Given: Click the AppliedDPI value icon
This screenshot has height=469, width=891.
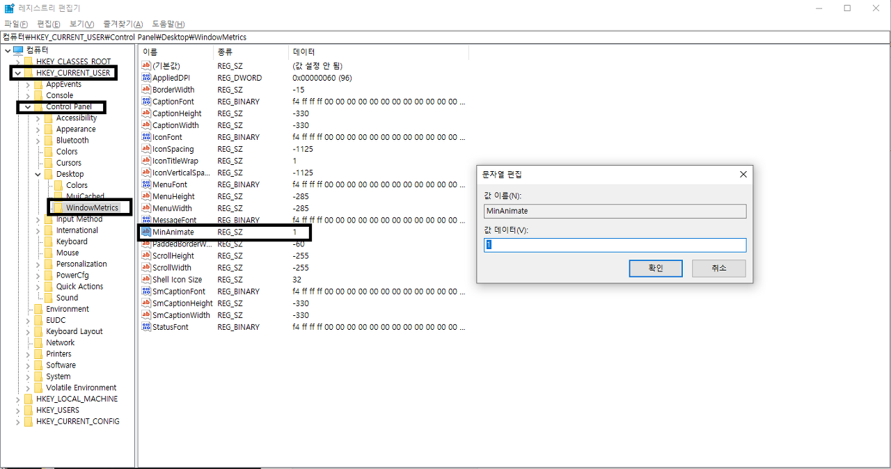Looking at the screenshot, I should click(x=146, y=78).
